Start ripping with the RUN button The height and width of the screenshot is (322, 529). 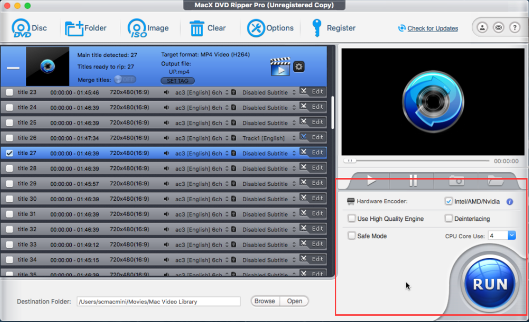click(x=490, y=284)
